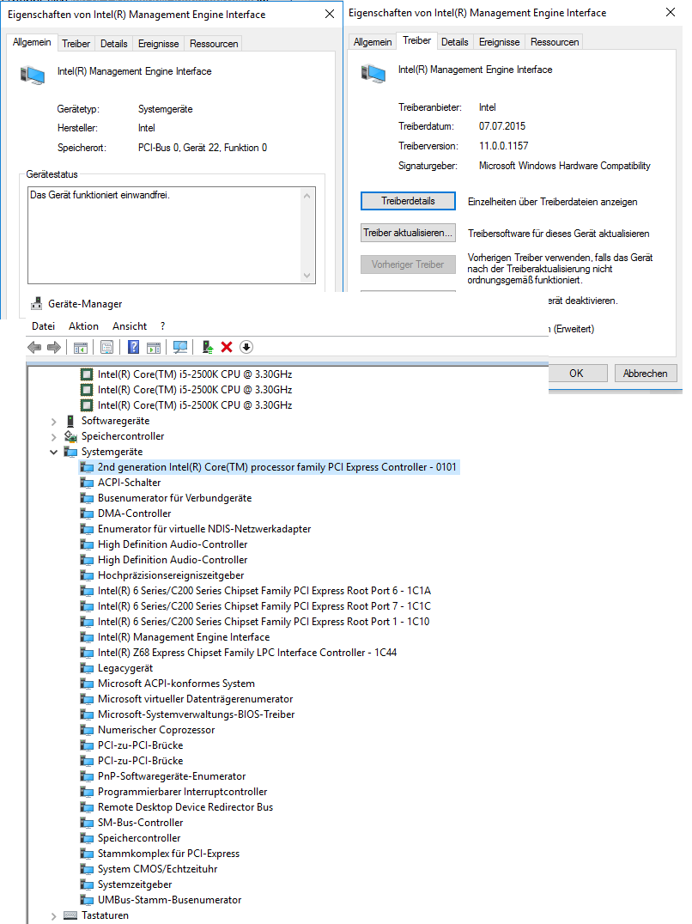The image size is (692, 924).
Task: Switch to Treiber tab in left properties window
Action: (76, 44)
